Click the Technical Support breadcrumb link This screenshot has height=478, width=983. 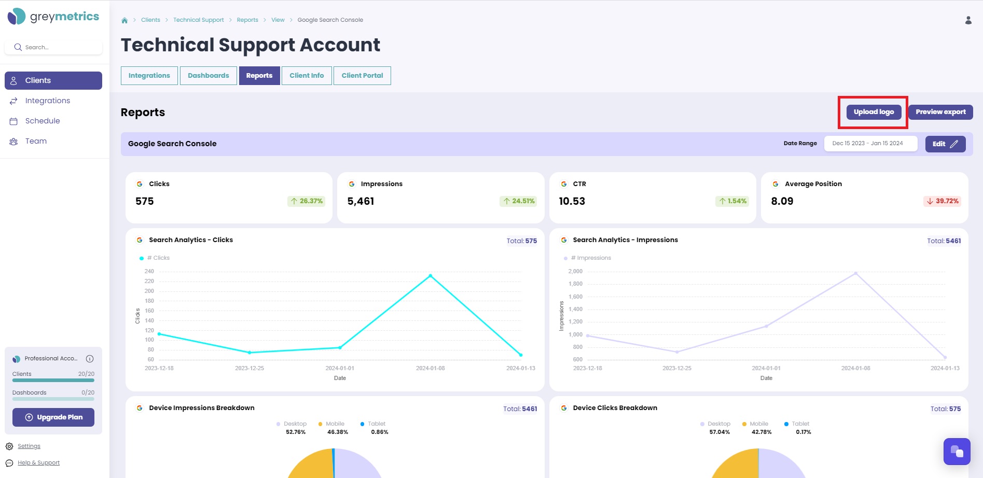[x=199, y=20]
